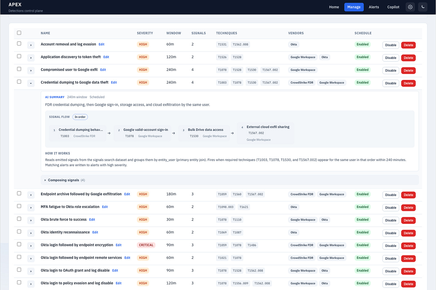The image size is (436, 290).
Task: Edit the Okta brute force to success rule
Action: click(92, 220)
